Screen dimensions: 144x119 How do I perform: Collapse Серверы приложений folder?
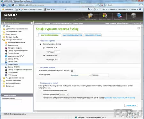[x=2, y=40]
